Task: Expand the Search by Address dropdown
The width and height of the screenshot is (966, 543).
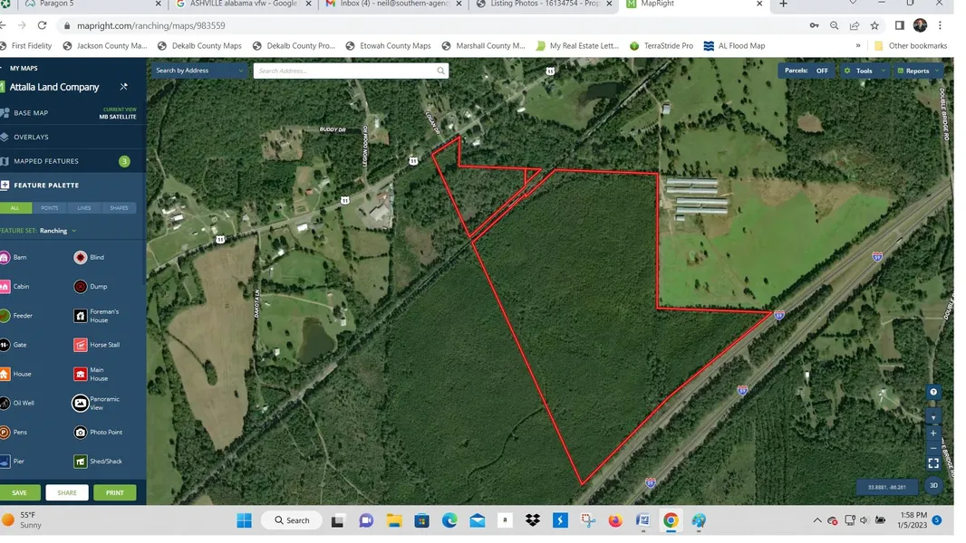Action: click(x=199, y=71)
